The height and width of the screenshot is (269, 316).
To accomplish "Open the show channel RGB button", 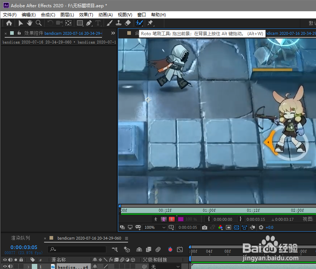I will tap(220, 228).
